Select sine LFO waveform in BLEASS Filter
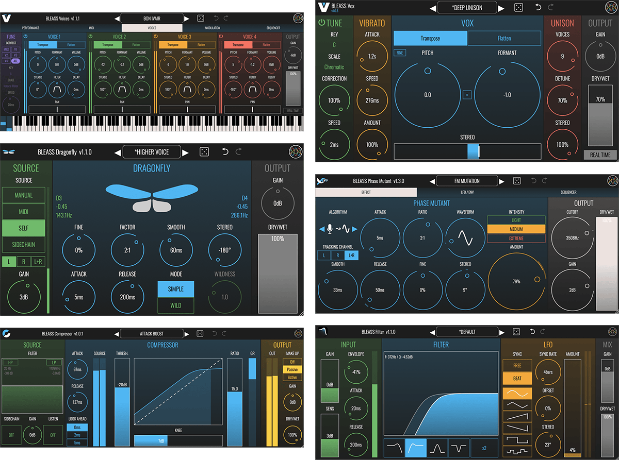Screen dimensions: 619x460 click(x=518, y=394)
